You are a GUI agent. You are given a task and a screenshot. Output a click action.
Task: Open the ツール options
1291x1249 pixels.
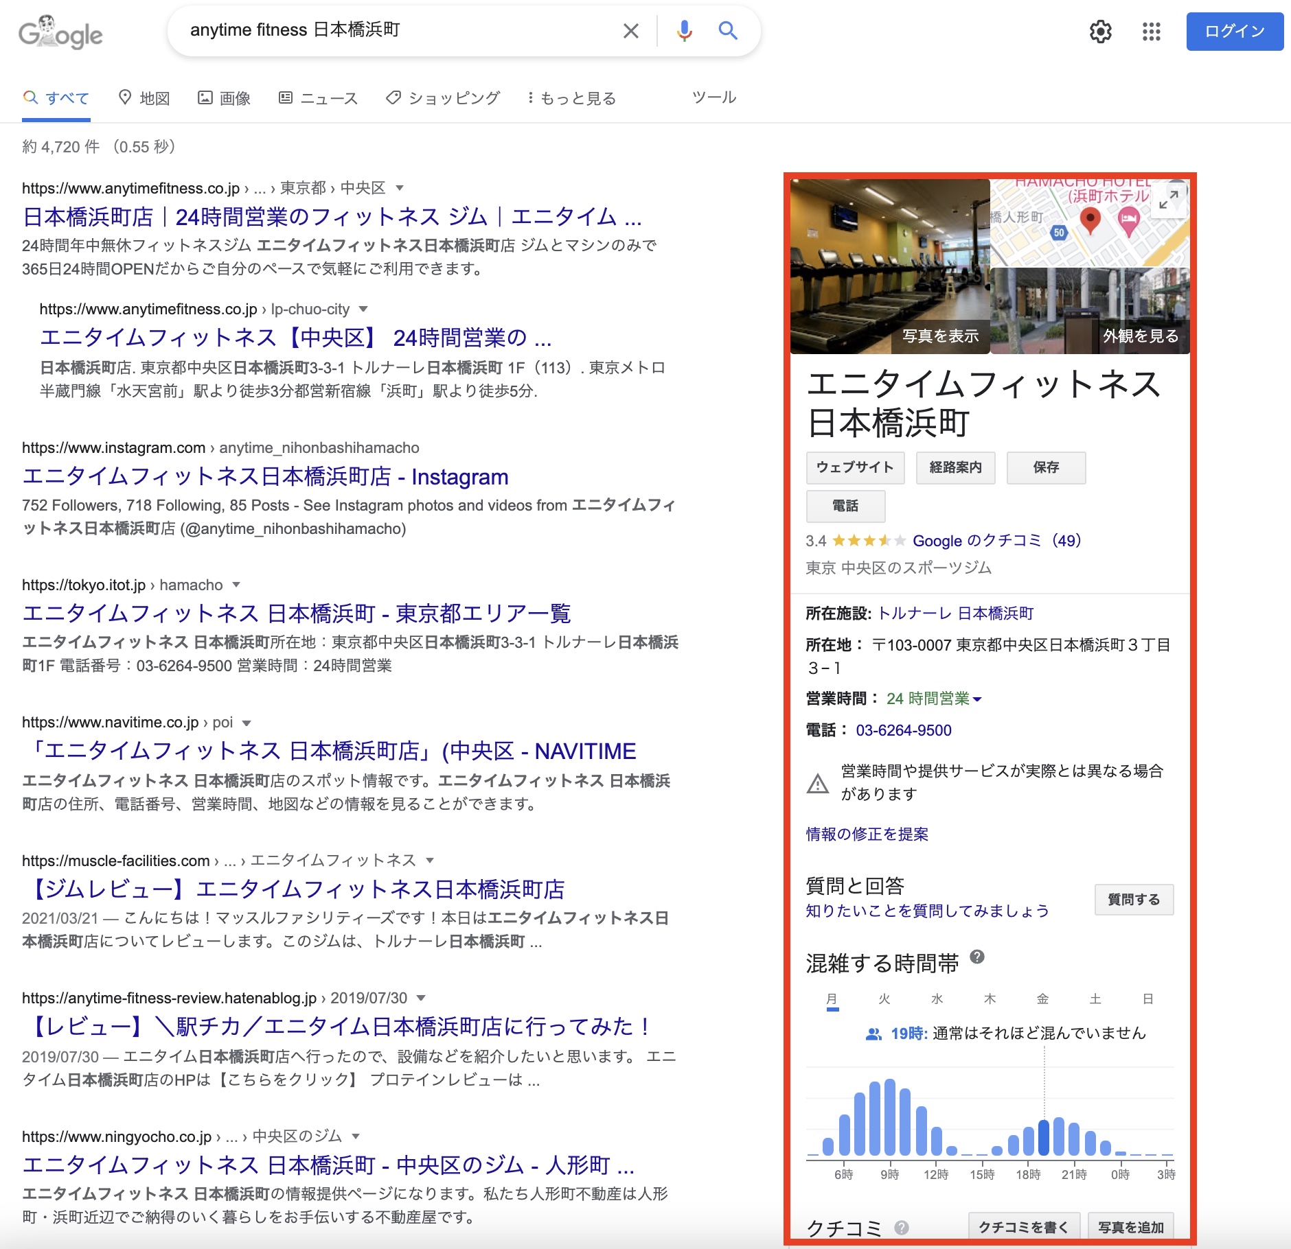click(x=714, y=97)
